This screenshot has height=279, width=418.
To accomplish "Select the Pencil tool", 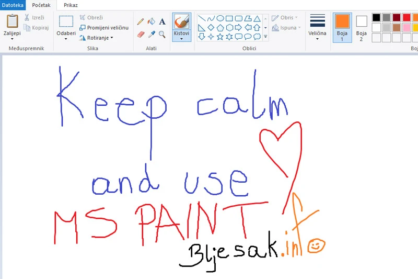I will coord(141,21).
